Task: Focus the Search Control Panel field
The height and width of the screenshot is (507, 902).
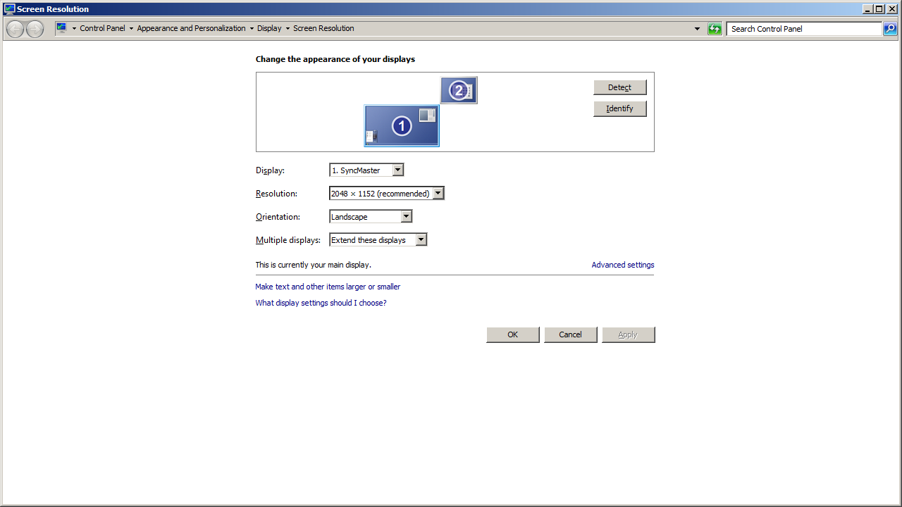Action: 803,29
